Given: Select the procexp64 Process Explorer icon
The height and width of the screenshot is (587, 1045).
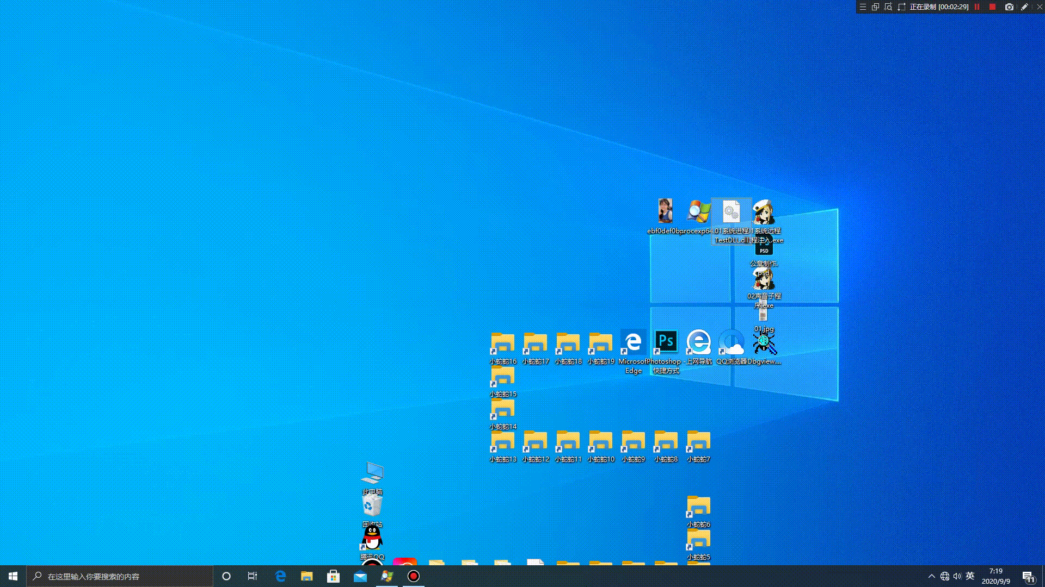Looking at the screenshot, I should 698,211.
